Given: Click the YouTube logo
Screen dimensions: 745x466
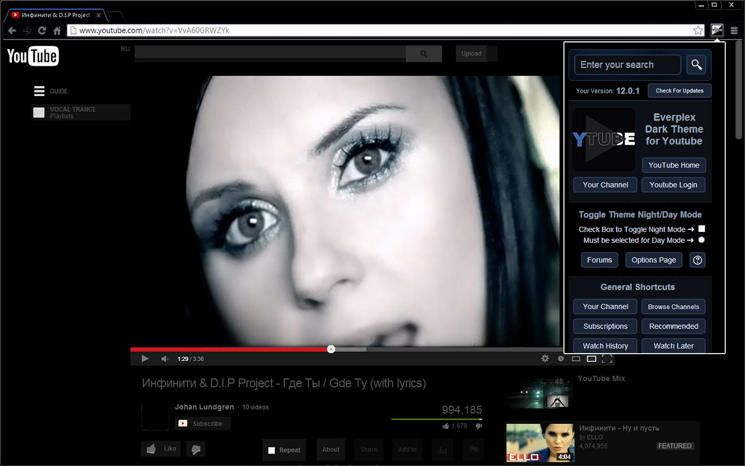Looking at the screenshot, I should (x=33, y=56).
